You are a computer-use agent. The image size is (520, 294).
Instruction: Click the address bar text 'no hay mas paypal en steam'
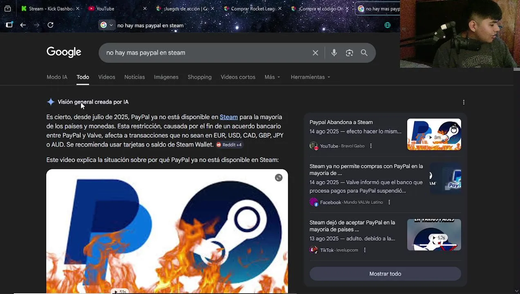[x=150, y=25]
